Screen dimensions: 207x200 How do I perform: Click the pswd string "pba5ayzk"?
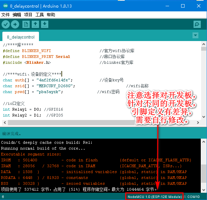click(50, 92)
